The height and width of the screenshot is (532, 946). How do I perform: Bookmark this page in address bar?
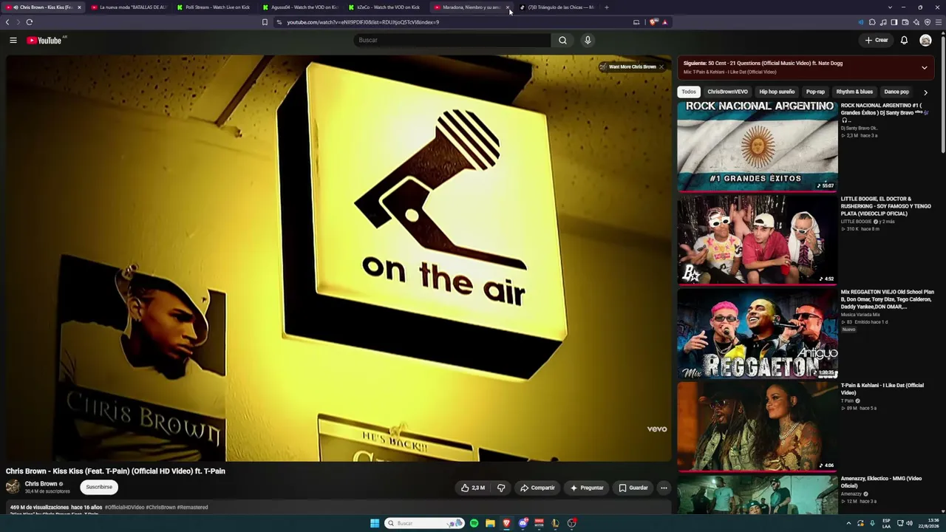click(265, 22)
